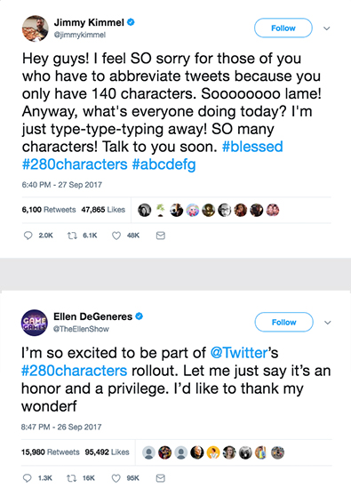Open the #blessed hashtag
The image size is (351, 496).
[252, 147]
